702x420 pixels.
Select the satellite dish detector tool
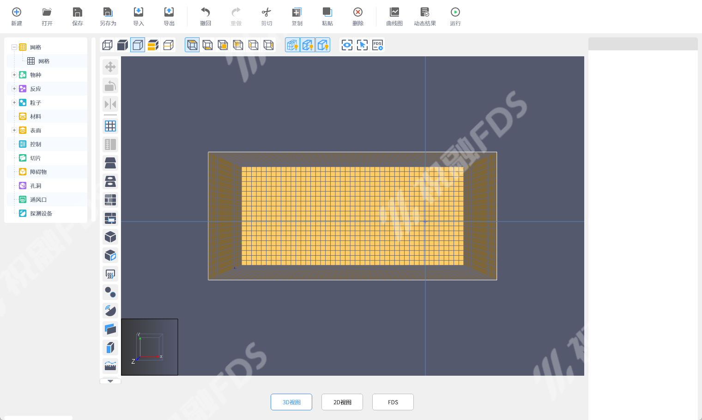(110, 311)
